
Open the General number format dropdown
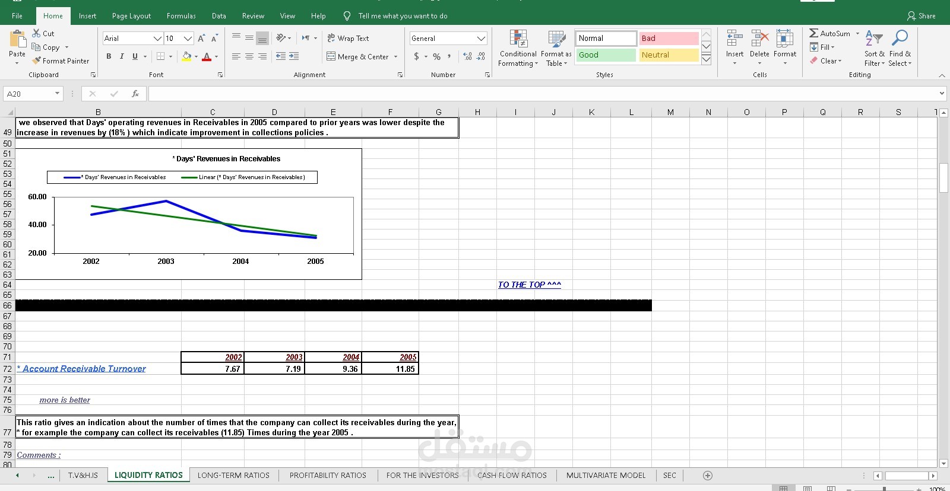pos(481,38)
